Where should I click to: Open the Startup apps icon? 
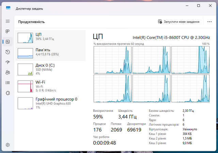7,62
